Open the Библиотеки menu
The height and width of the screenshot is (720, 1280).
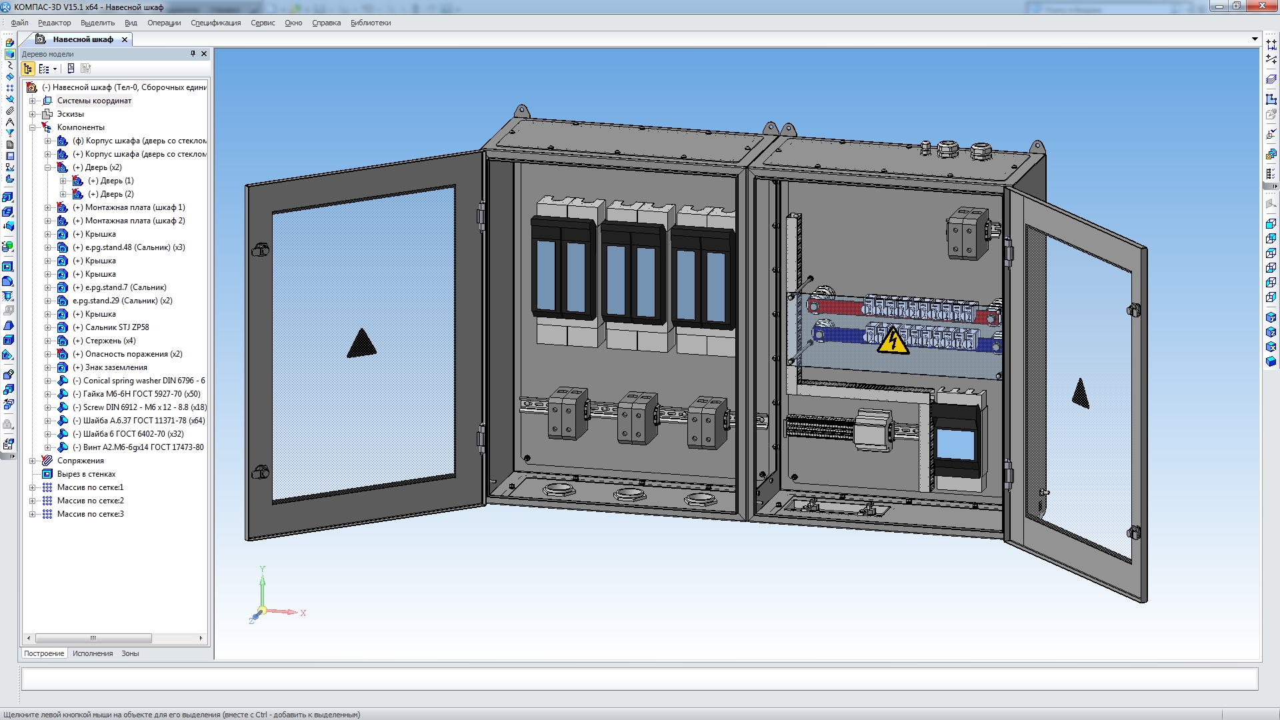371,23
